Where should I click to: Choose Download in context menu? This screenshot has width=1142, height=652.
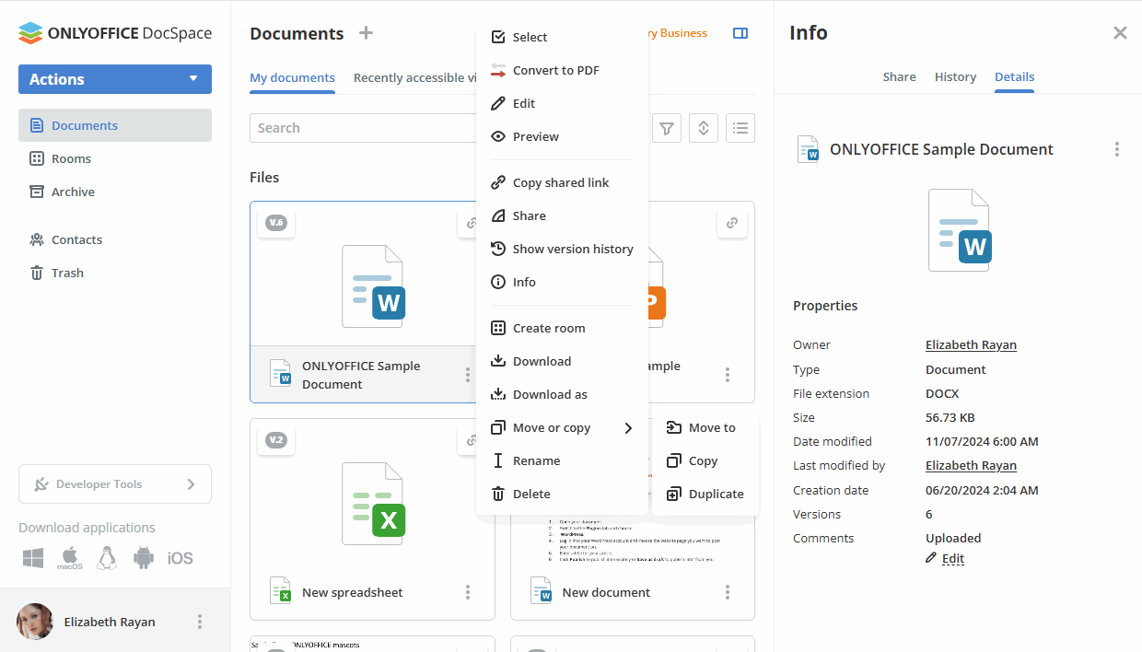pyautogui.click(x=562, y=361)
